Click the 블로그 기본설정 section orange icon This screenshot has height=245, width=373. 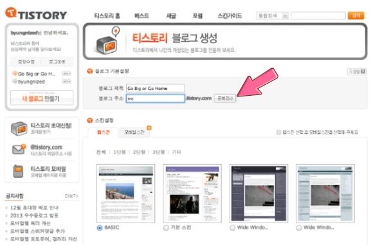[x=89, y=71]
